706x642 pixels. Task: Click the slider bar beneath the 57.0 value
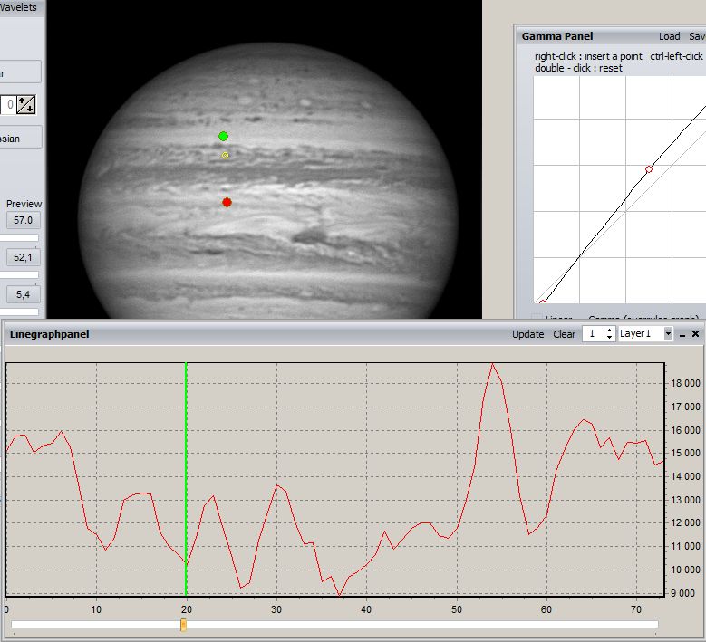coord(19,237)
